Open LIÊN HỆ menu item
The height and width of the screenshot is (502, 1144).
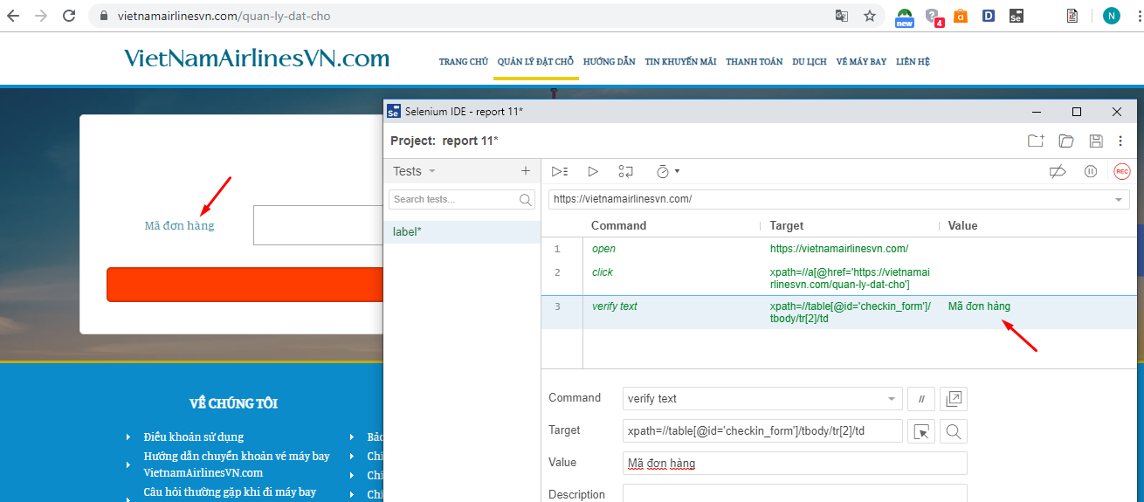click(913, 62)
